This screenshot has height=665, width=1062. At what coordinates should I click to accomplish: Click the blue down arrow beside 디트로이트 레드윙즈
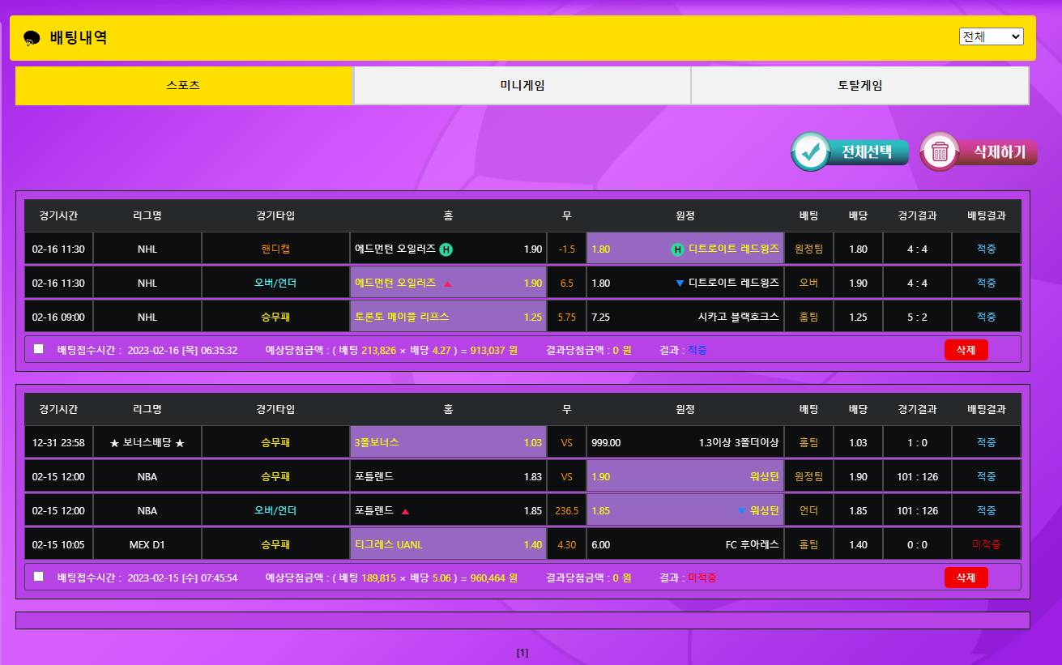click(680, 283)
